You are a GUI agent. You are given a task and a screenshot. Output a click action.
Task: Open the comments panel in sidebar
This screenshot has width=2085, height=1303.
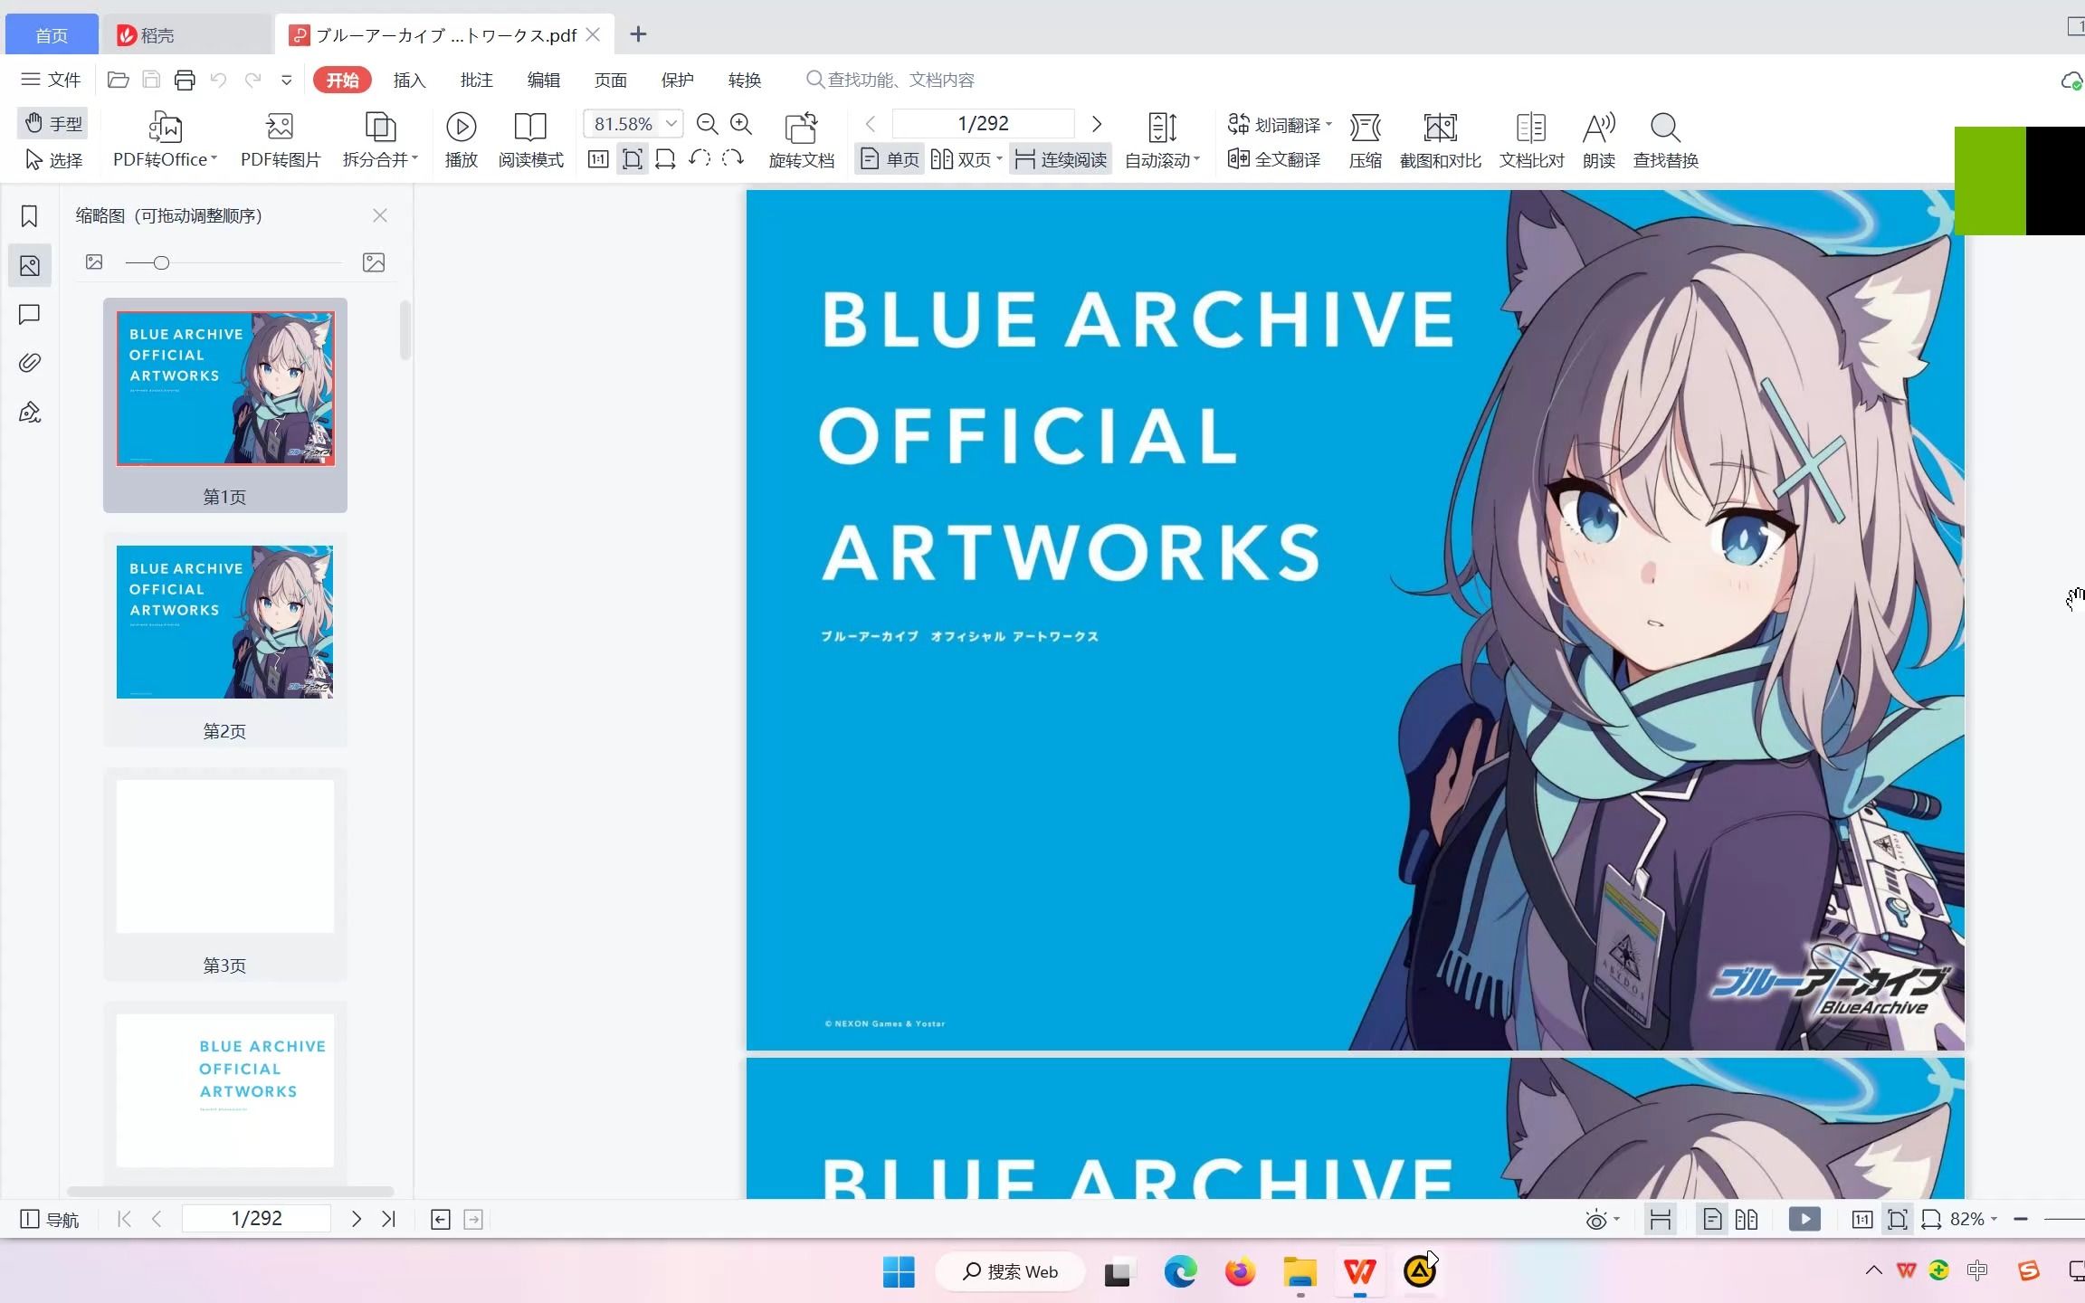(30, 314)
